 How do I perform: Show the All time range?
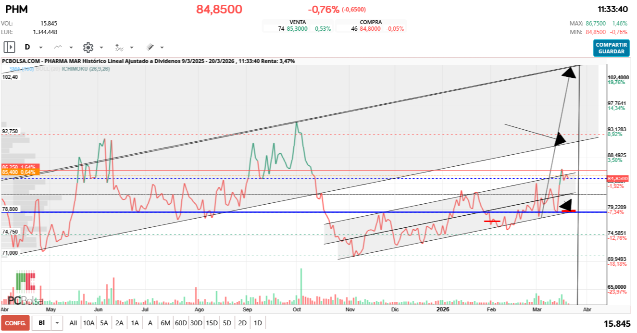click(73, 323)
